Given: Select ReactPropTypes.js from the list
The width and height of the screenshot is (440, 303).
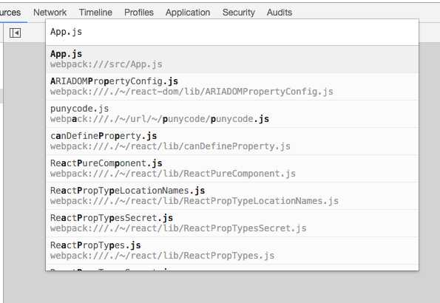Looking at the screenshot, I should 232,251.
